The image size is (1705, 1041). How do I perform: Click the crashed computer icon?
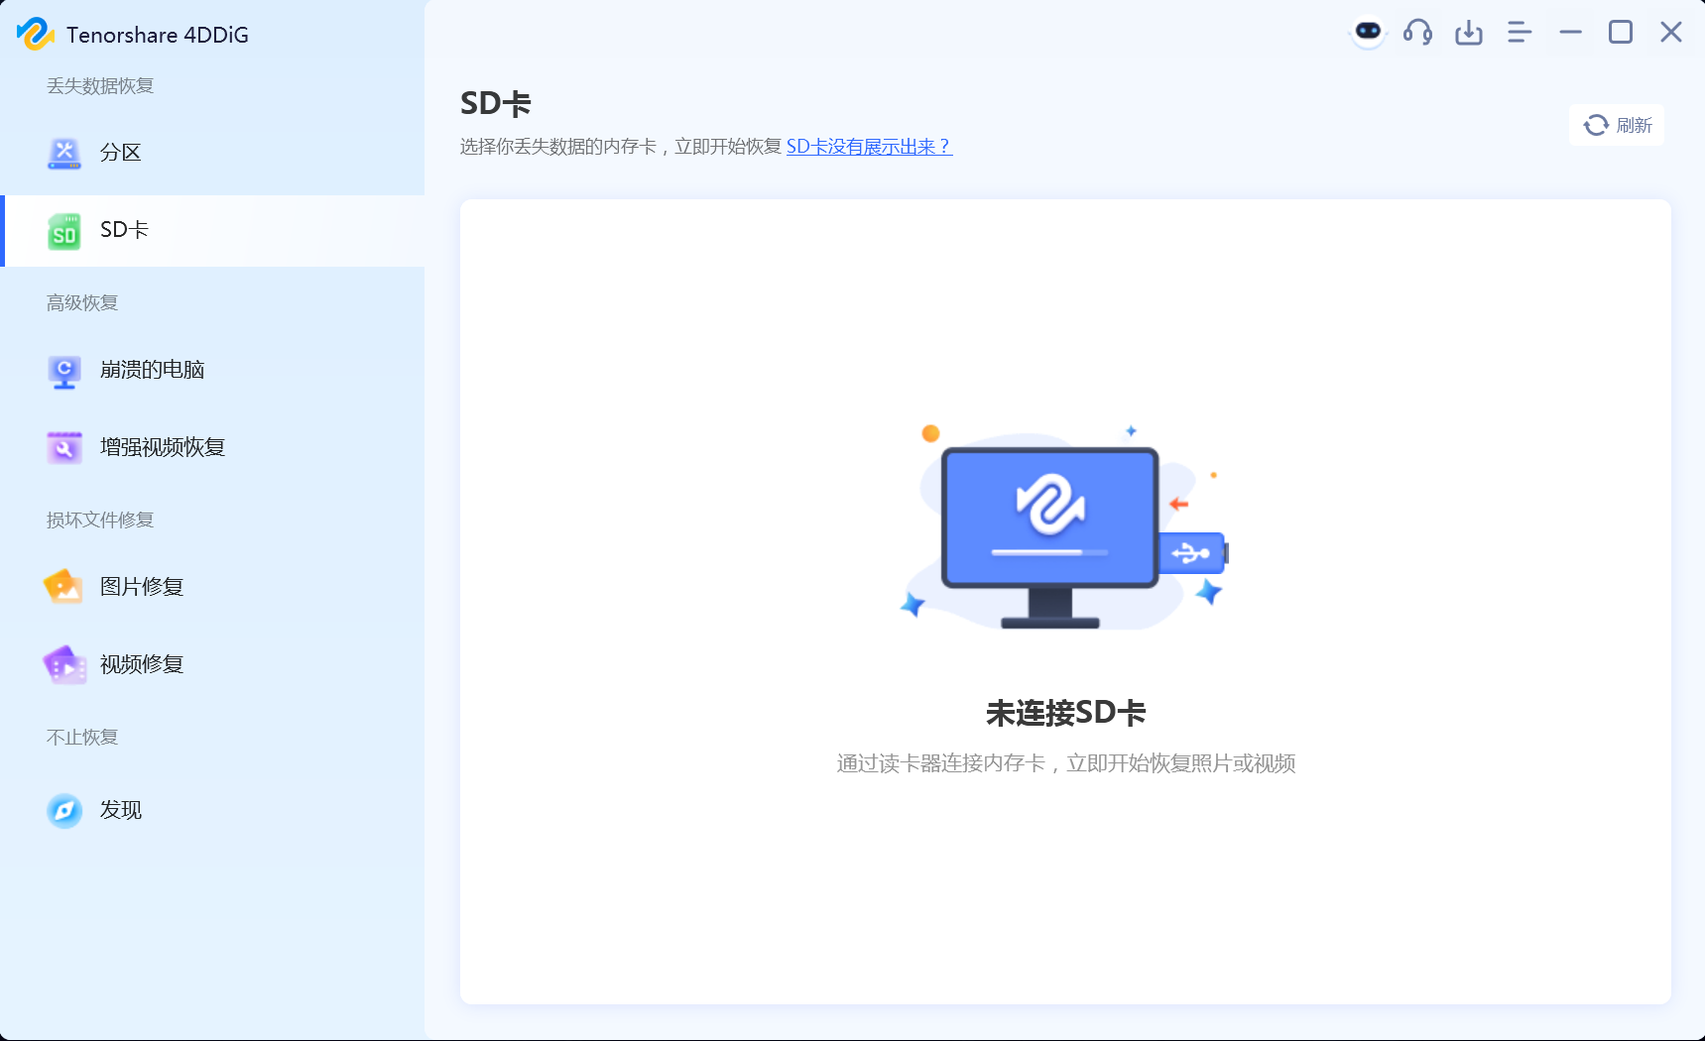(x=64, y=371)
